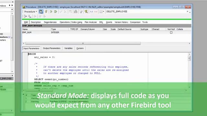The height and width of the screenshot is (116, 207).
Task: Click the box icon before DELETE_EMPLOYEE name
Action: tap(101, 12)
